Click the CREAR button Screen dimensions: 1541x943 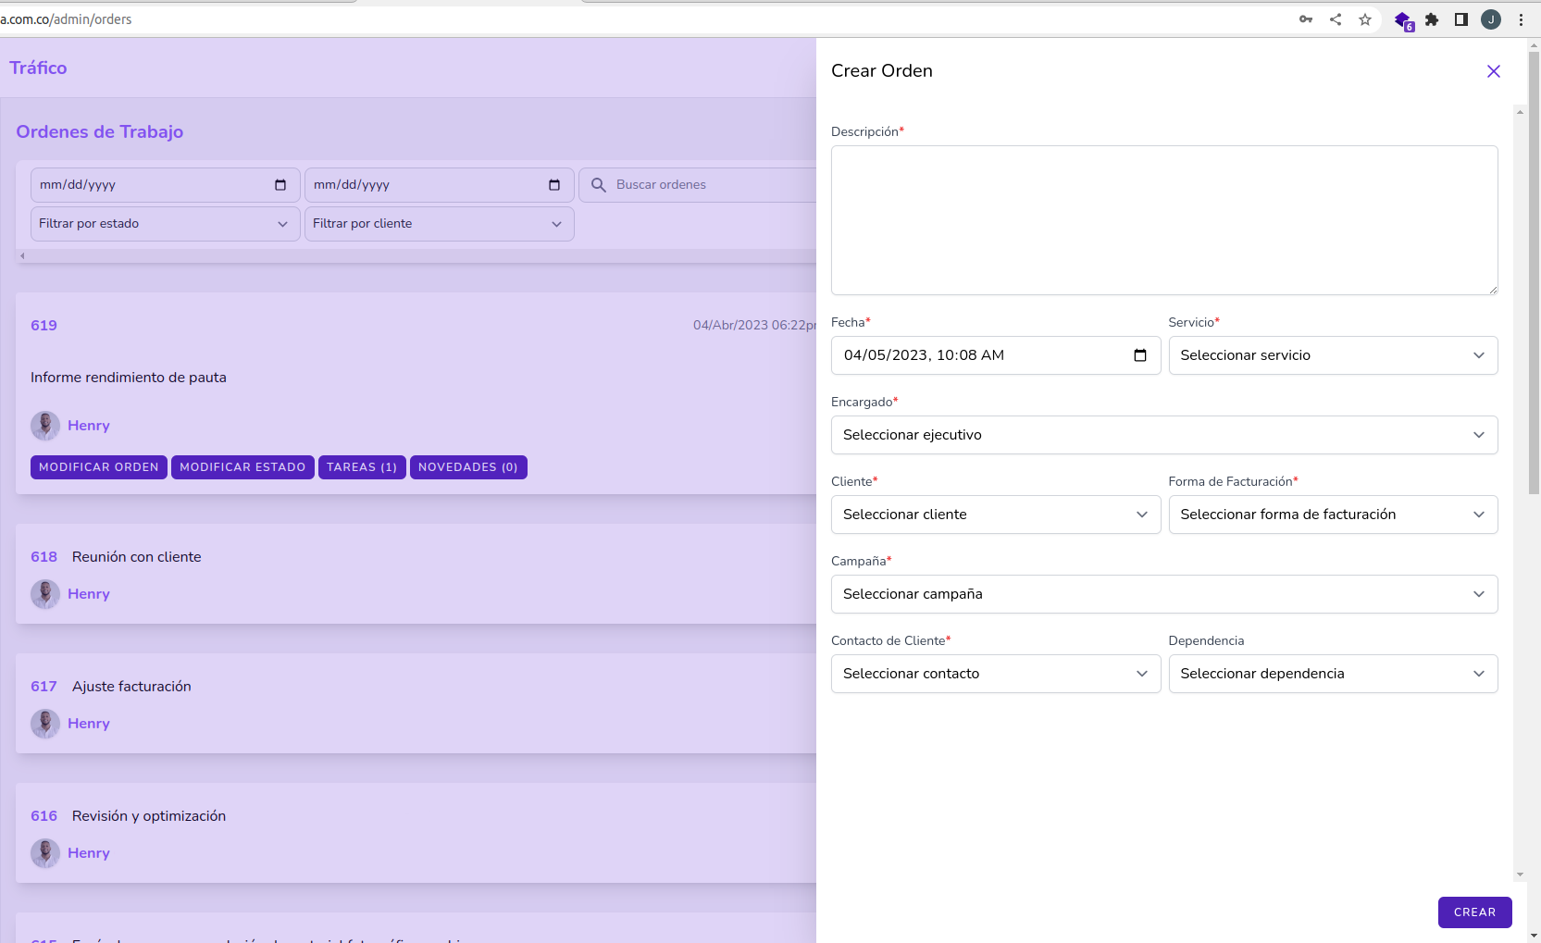1473,912
